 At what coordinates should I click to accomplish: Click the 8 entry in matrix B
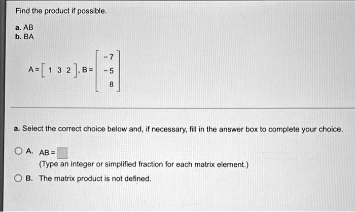click(111, 85)
